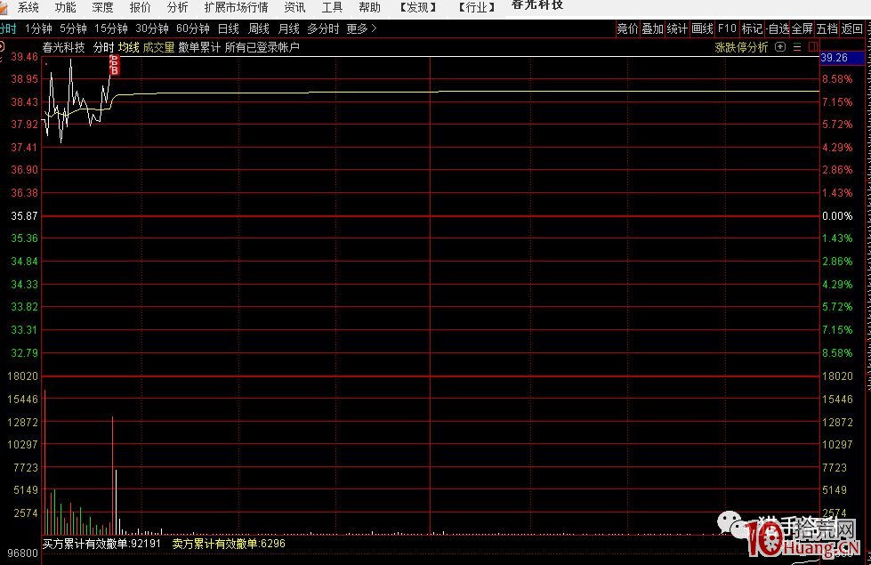Click the circular arrow icon left of 春光科技
Screen dimensions: 871x565
pos(4,47)
